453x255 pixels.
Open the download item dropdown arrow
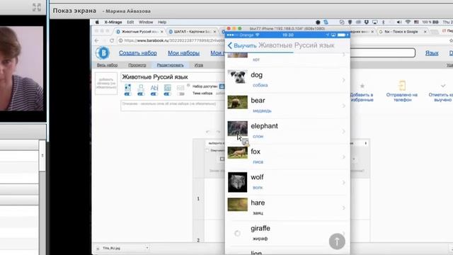(x=147, y=248)
